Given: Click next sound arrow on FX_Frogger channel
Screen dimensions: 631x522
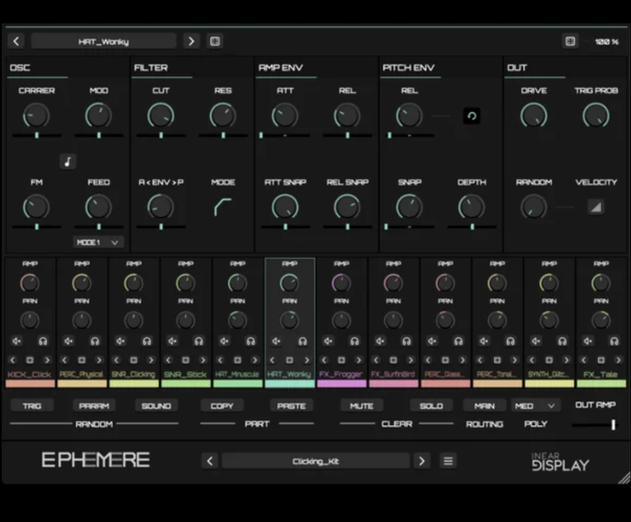Looking at the screenshot, I should tap(359, 360).
